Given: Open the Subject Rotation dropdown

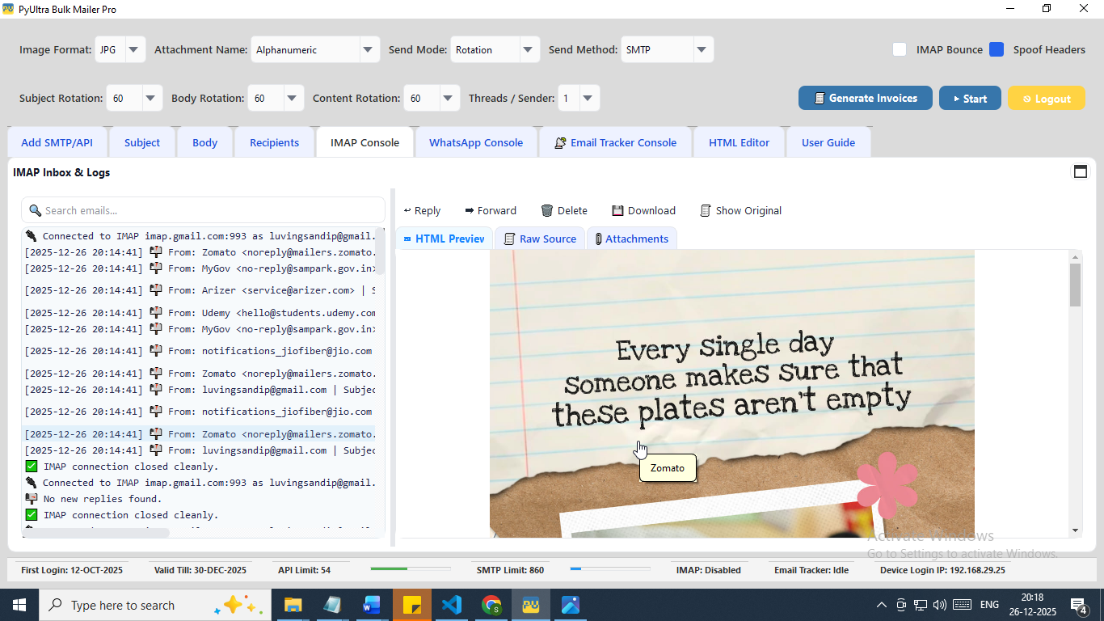Looking at the screenshot, I should coord(151,98).
